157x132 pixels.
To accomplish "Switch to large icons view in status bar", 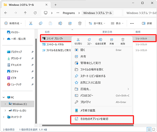I will pos(154,129).
